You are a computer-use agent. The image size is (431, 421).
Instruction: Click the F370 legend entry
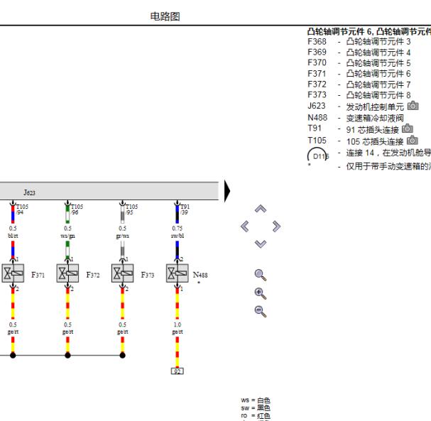[359, 63]
